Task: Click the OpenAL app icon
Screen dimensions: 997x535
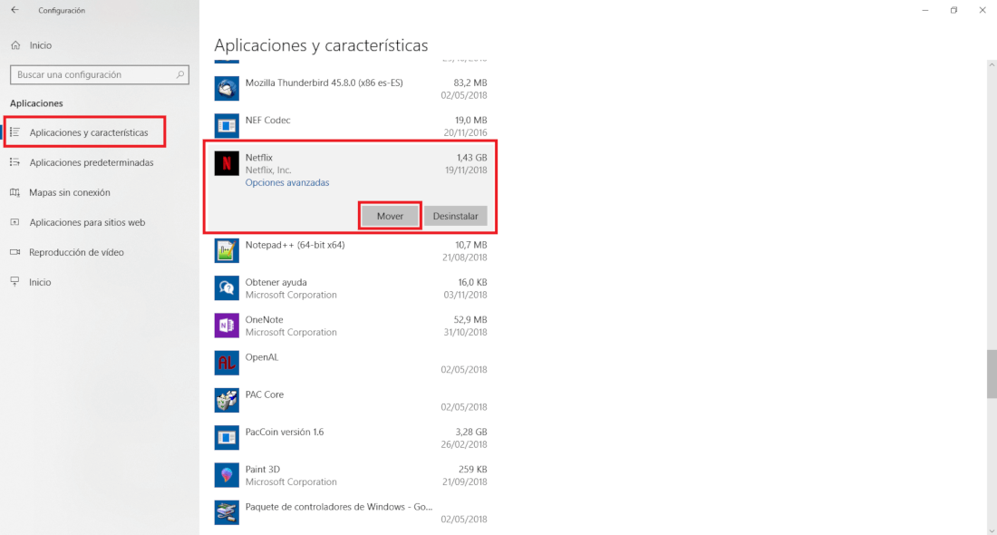Action: click(x=227, y=364)
